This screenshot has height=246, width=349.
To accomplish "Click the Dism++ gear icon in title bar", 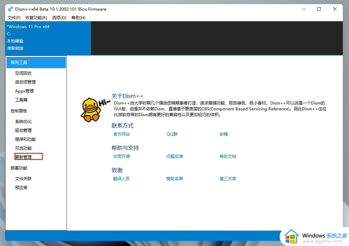I will (10, 9).
